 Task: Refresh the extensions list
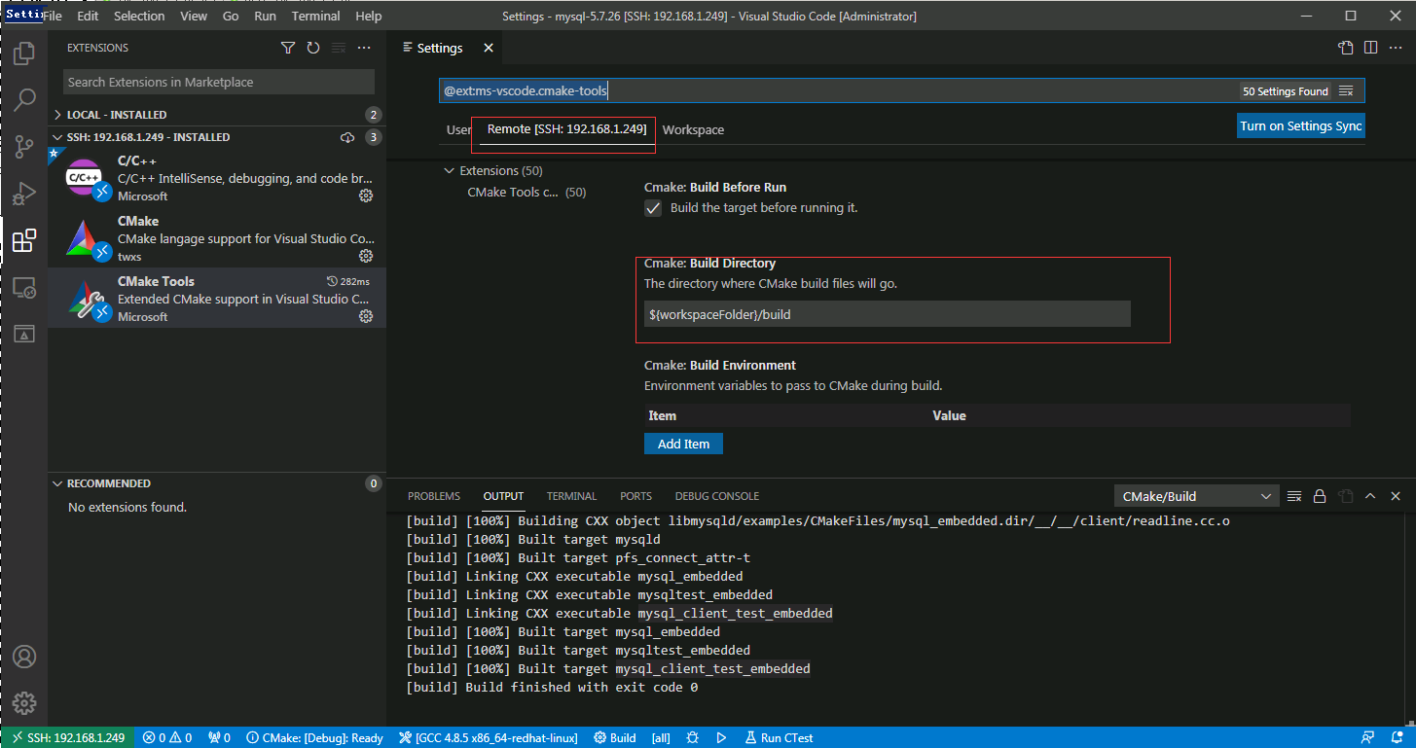point(313,48)
